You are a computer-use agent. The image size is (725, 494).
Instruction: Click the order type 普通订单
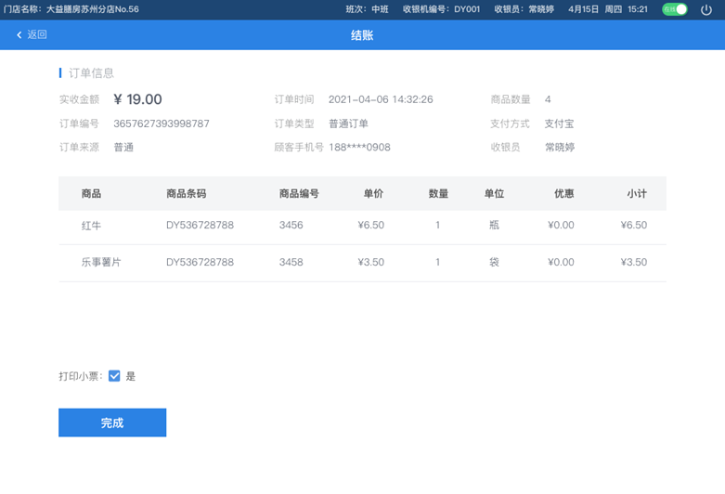[x=348, y=123]
